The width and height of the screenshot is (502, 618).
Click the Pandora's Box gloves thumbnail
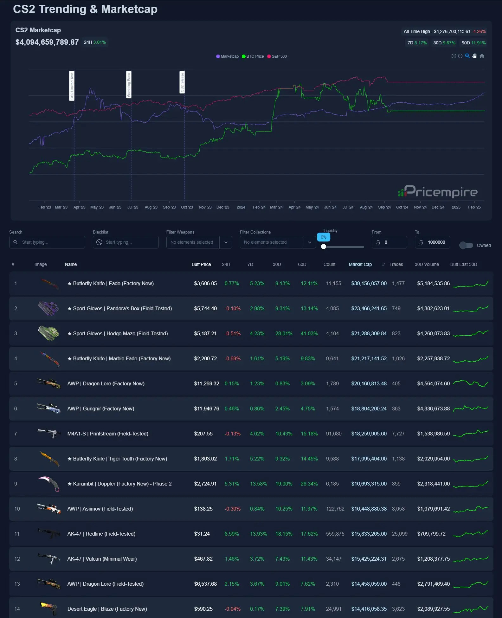[x=49, y=308]
